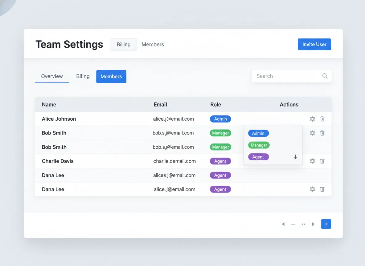Sort by the Email column header
The height and width of the screenshot is (266, 365).
click(x=160, y=105)
